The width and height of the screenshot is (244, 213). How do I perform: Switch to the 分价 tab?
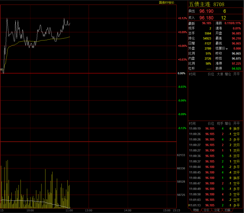tap(206, 210)
